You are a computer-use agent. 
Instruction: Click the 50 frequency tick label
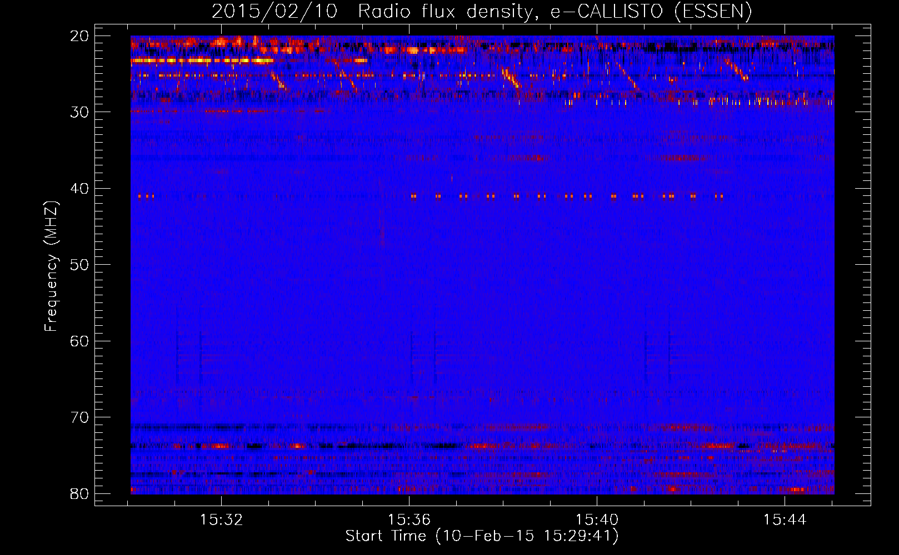[79, 265]
